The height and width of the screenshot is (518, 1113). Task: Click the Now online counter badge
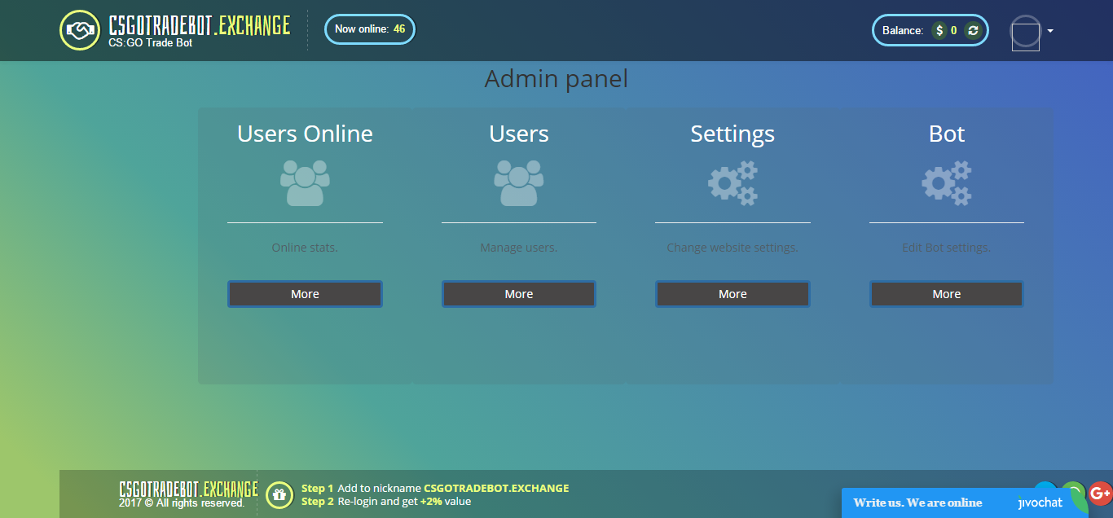(370, 29)
